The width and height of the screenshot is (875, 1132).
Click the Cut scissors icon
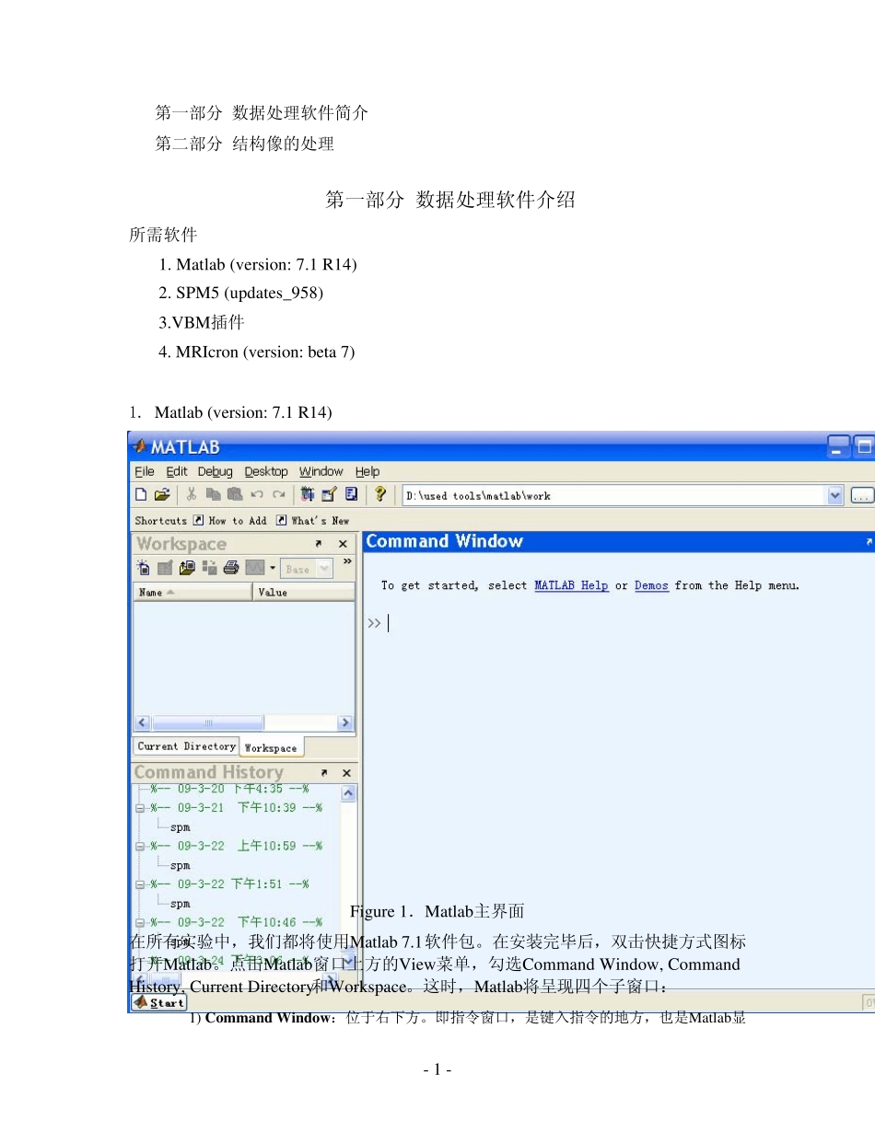coord(192,495)
